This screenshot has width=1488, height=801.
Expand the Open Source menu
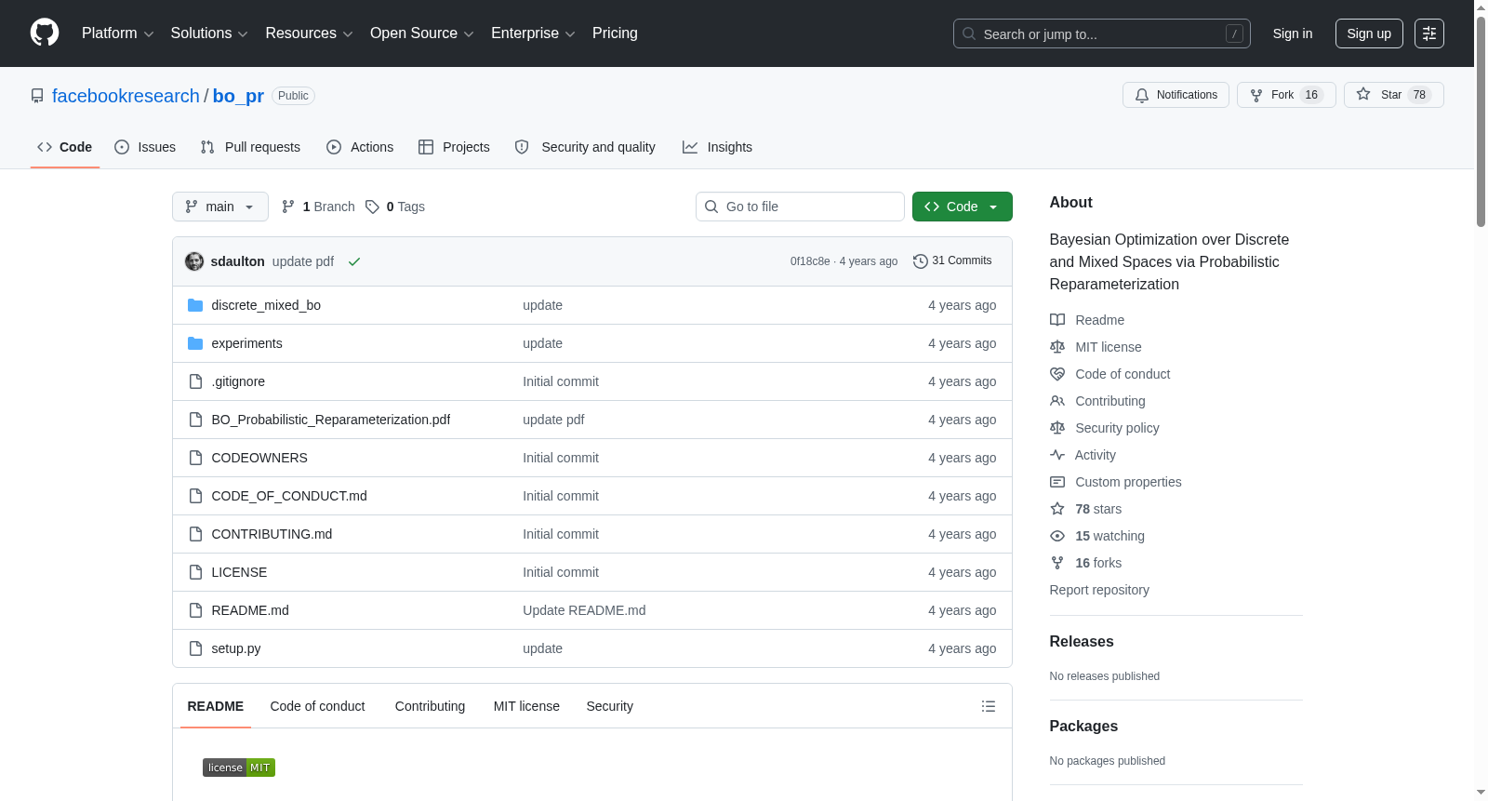422,33
